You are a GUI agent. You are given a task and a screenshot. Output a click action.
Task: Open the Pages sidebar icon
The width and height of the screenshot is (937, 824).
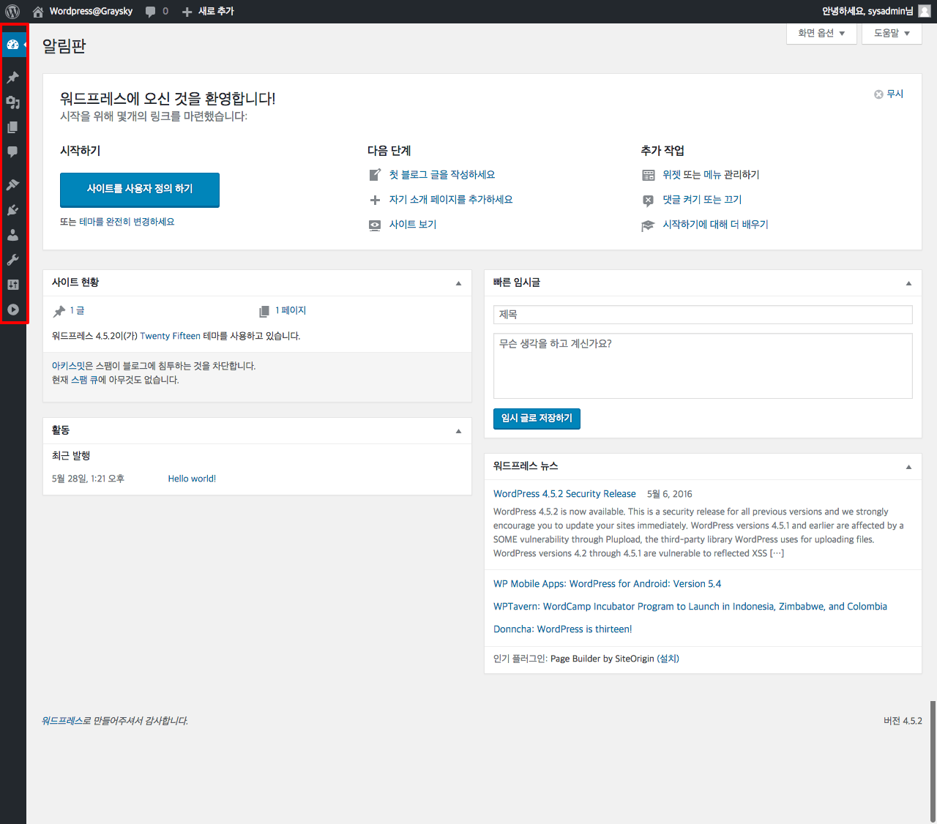pos(12,127)
